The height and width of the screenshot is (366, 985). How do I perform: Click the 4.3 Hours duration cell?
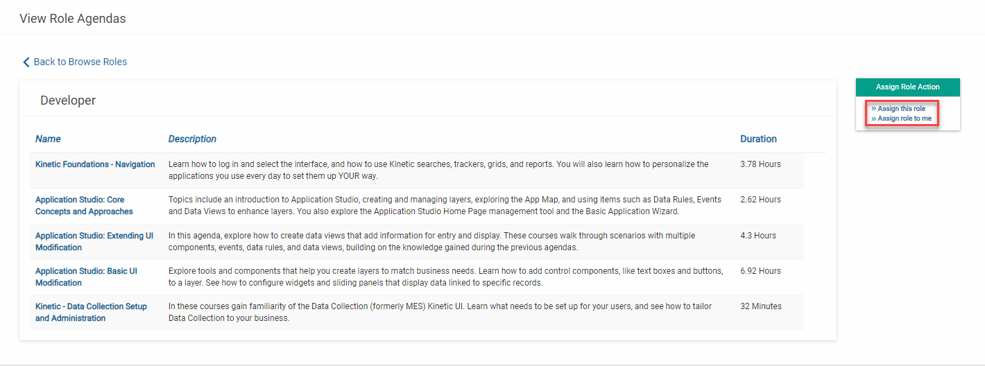[758, 236]
